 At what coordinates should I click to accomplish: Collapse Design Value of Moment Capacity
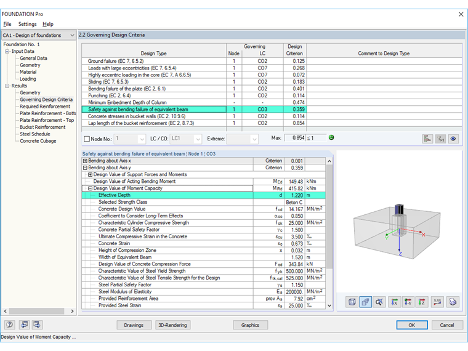click(x=90, y=188)
